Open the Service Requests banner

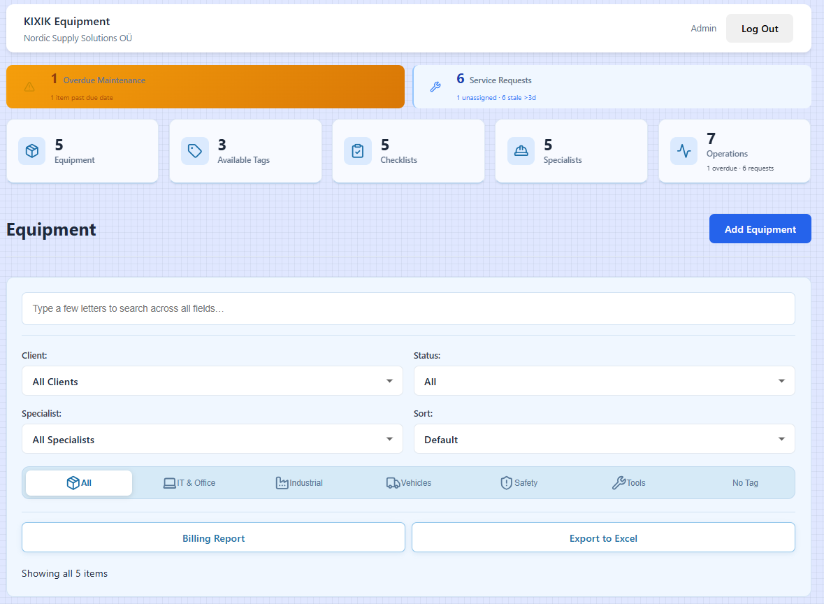(x=612, y=87)
